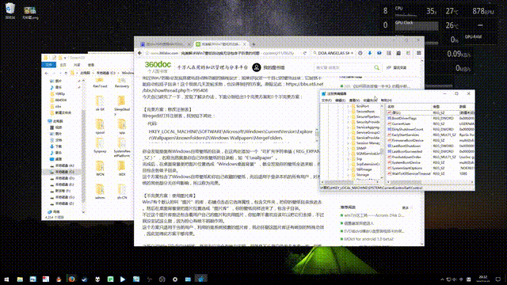Click the Explorer up-directory arrow
This screenshot has width=507, height=285.
(x=66, y=74)
